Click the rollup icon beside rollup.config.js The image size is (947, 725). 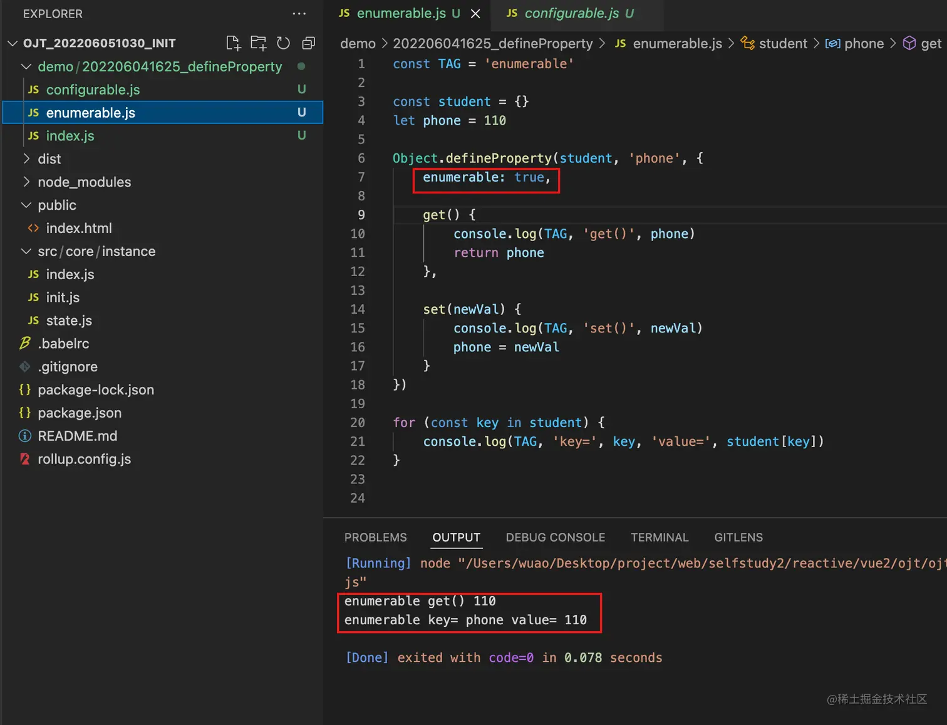click(25, 459)
